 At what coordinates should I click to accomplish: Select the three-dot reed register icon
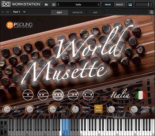[58, 95]
